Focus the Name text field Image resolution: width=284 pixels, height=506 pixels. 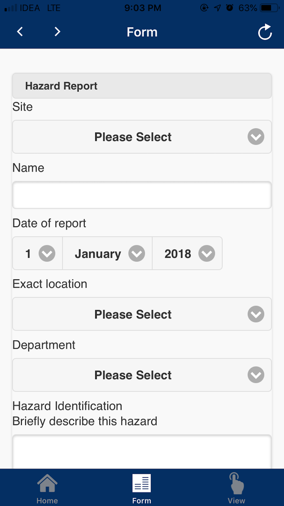142,195
